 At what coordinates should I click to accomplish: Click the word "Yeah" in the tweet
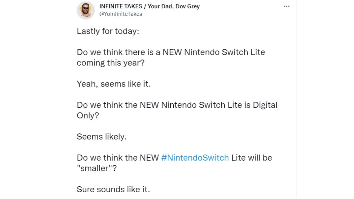(x=86, y=84)
